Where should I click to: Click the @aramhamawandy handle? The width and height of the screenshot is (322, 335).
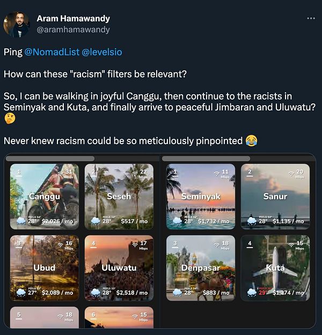click(x=73, y=30)
